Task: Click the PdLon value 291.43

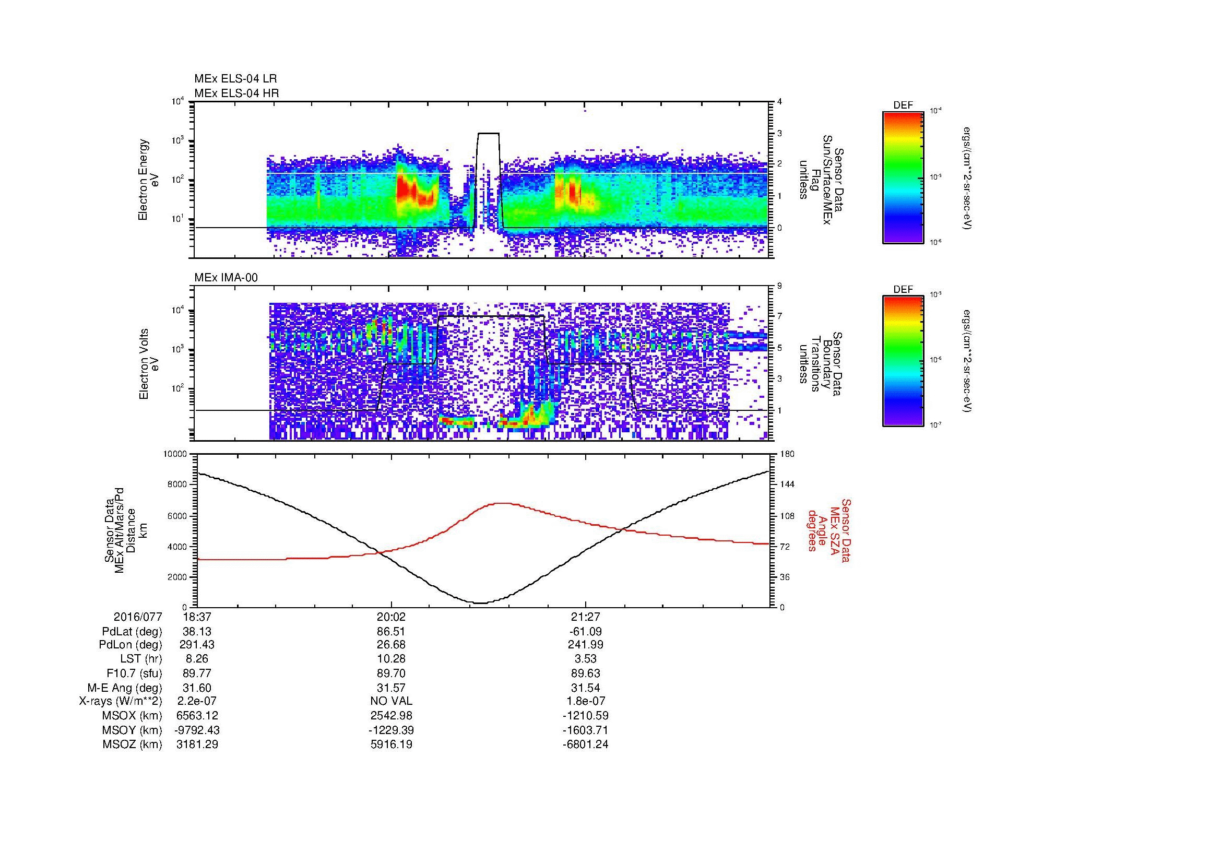Action: pyautogui.click(x=197, y=645)
